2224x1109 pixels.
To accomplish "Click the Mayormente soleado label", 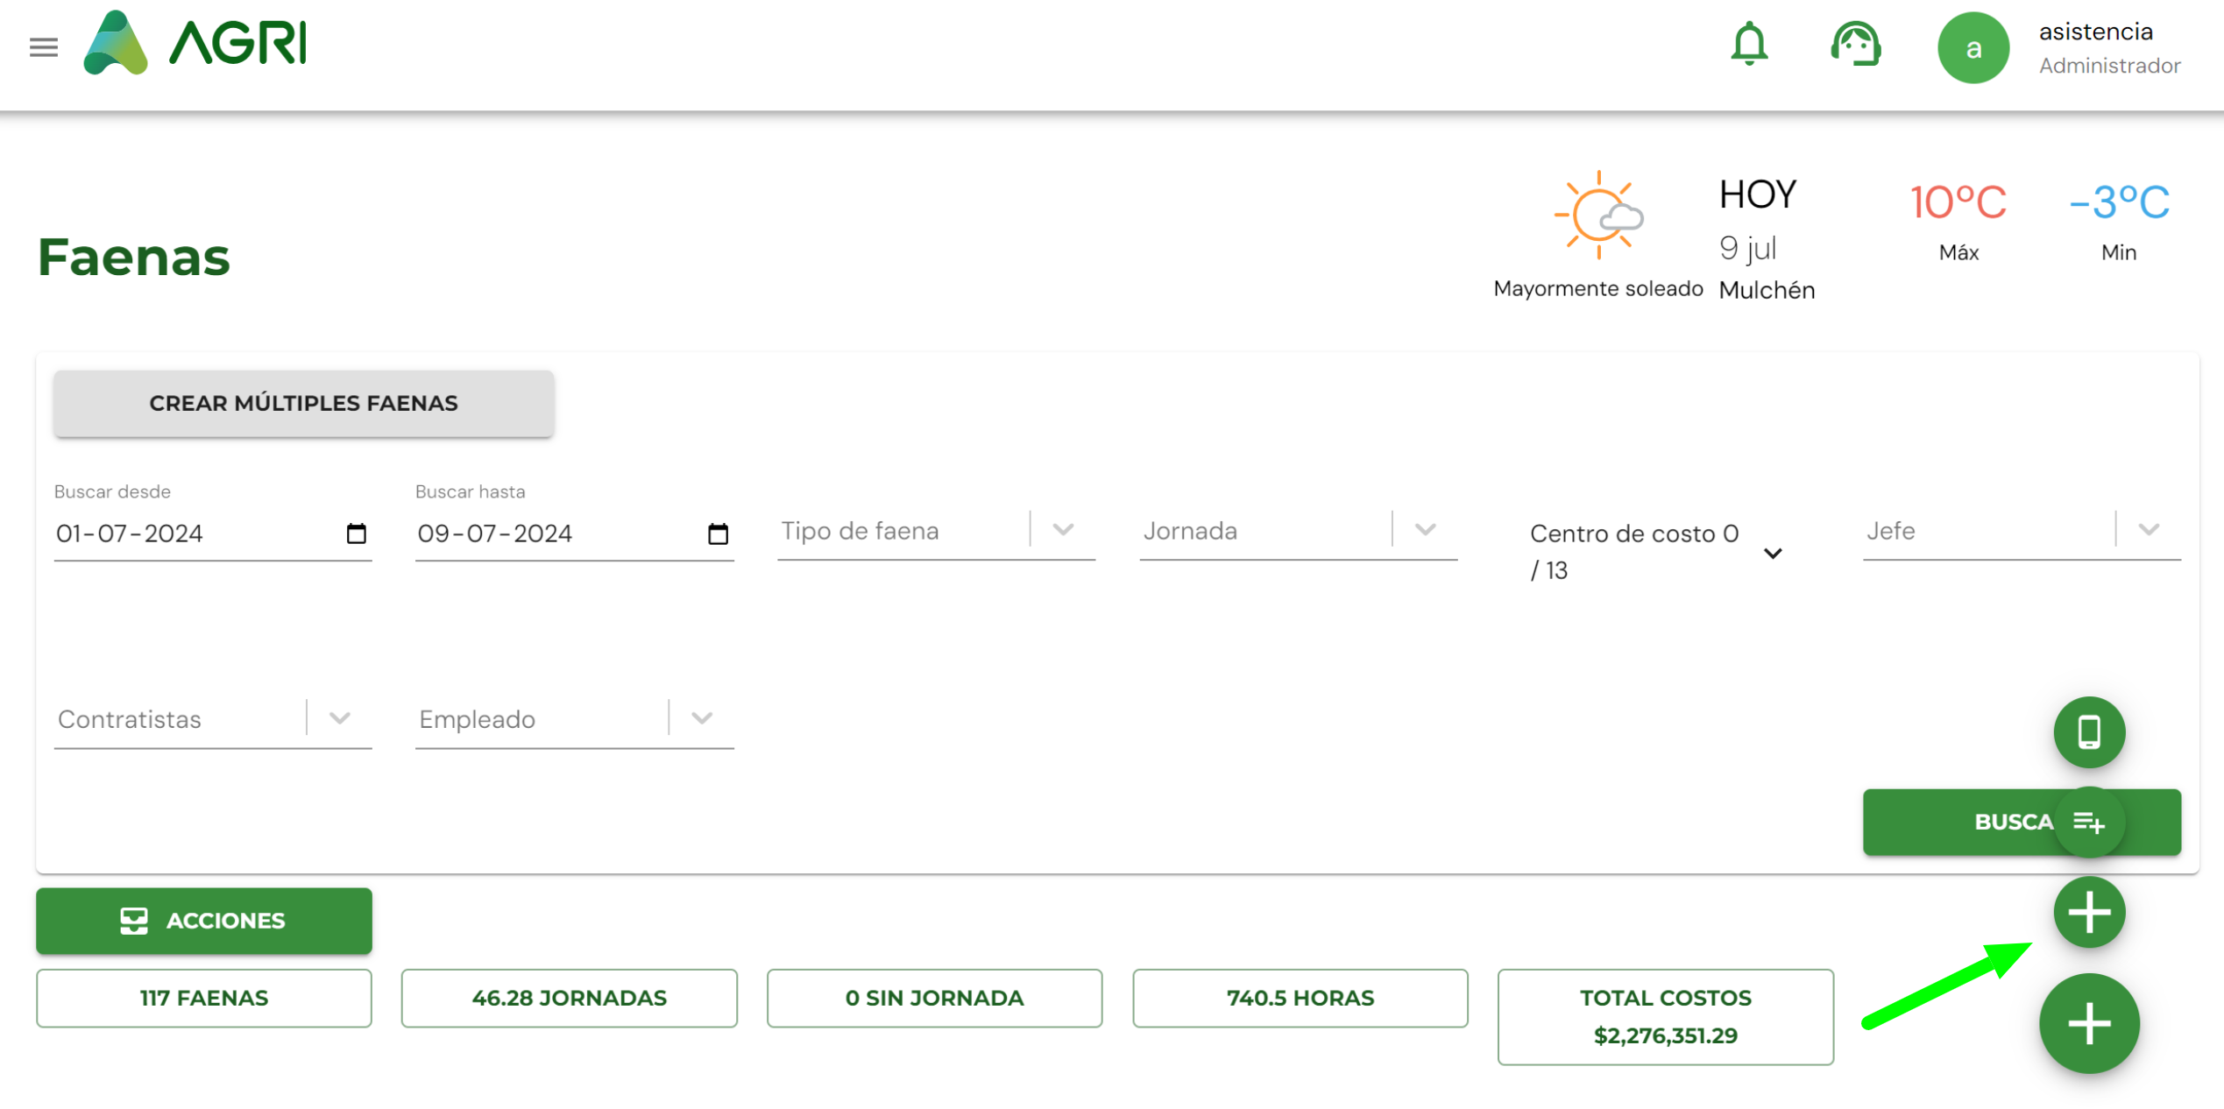I will (x=1598, y=289).
